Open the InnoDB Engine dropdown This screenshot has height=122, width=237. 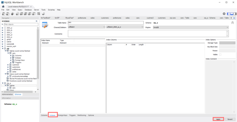coord(191,27)
